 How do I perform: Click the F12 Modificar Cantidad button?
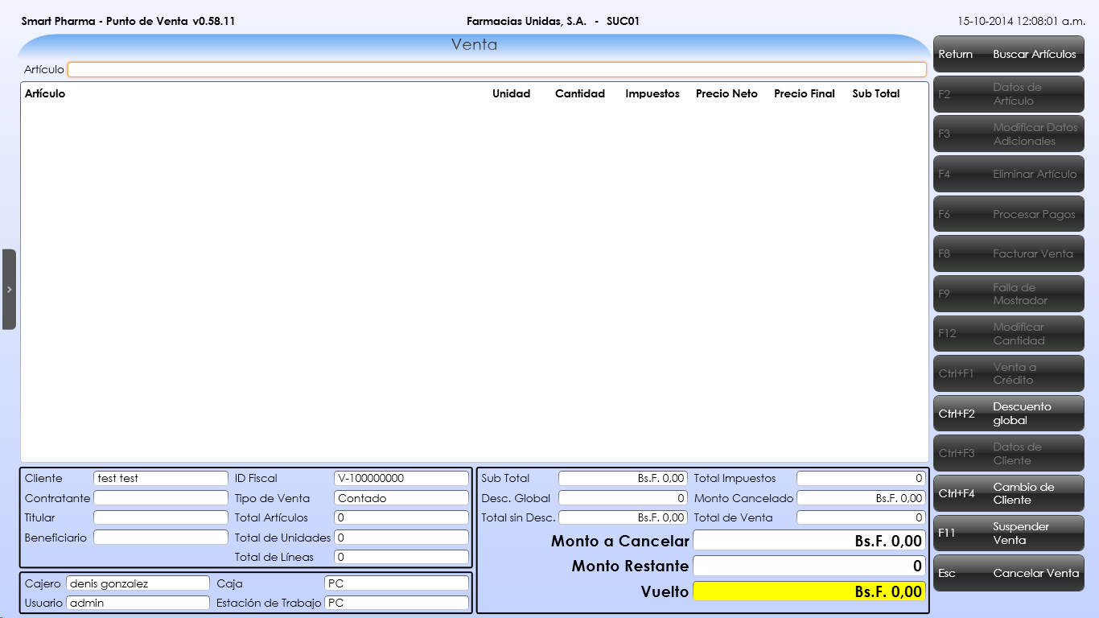click(x=1008, y=333)
